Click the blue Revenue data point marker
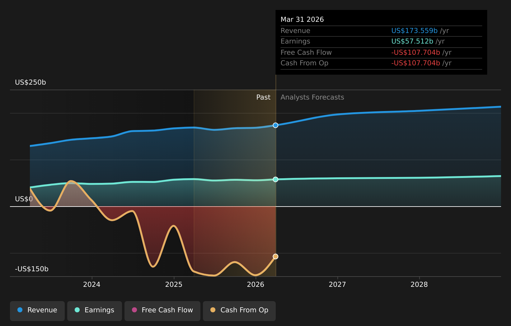 pos(275,125)
